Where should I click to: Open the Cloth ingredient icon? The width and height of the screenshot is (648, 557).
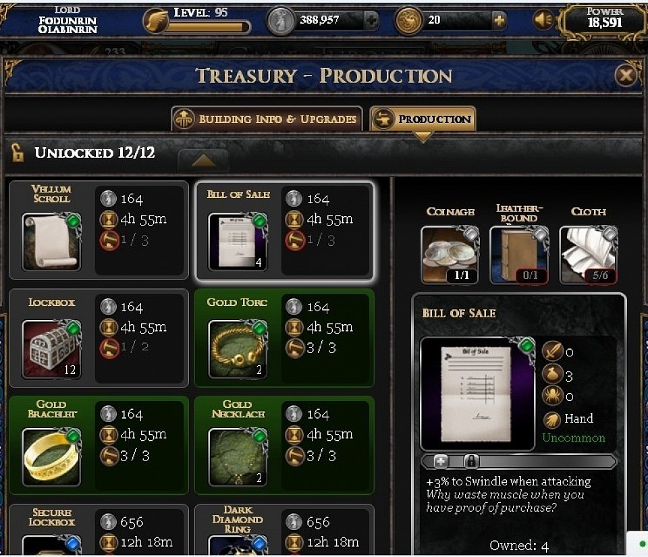(589, 255)
